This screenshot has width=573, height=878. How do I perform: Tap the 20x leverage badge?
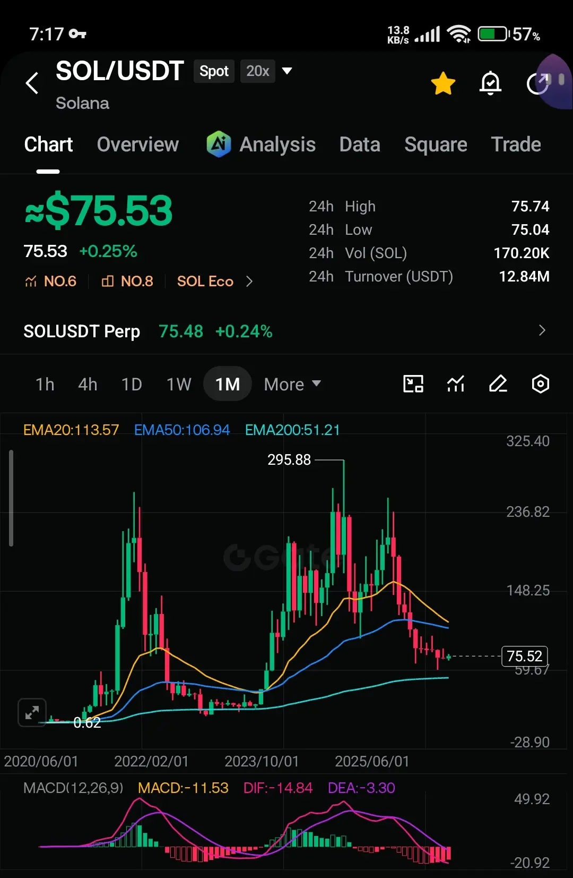click(x=258, y=71)
